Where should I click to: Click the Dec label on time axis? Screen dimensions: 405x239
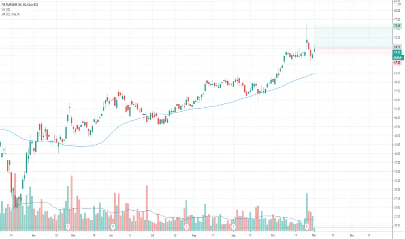pos(352,236)
